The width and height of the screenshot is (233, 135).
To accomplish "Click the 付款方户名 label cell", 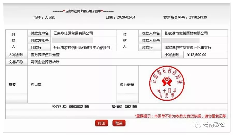I will point(39,33).
